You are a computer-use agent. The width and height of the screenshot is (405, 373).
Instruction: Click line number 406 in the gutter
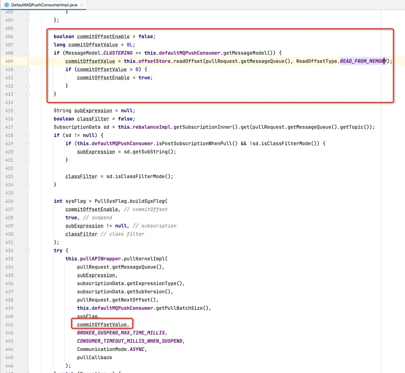point(9,37)
